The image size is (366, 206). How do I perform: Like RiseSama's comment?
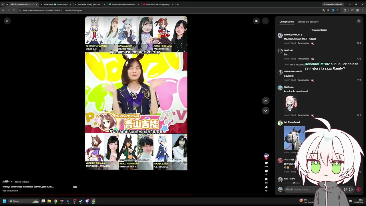pyautogui.click(x=358, y=115)
